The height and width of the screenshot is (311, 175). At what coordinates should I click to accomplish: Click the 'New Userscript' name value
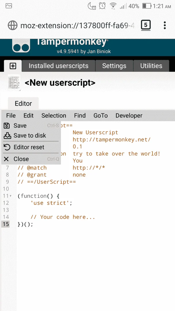point(95,132)
